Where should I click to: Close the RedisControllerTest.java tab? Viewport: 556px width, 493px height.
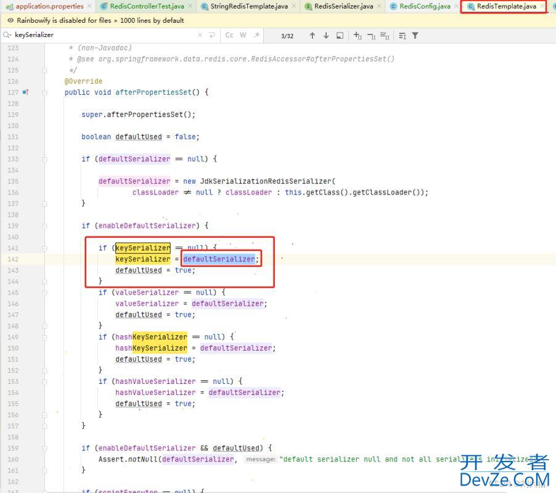(x=190, y=6)
